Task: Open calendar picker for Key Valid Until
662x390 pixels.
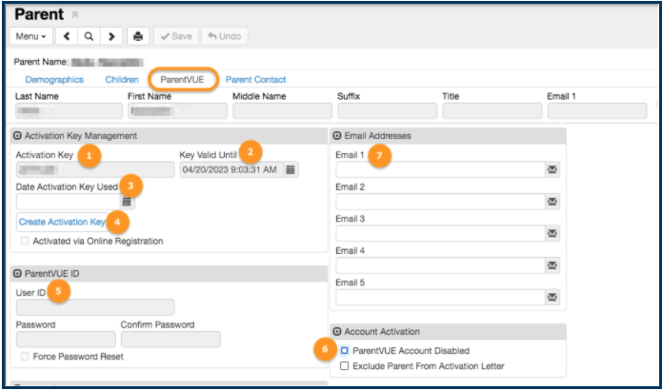Action: click(x=291, y=169)
